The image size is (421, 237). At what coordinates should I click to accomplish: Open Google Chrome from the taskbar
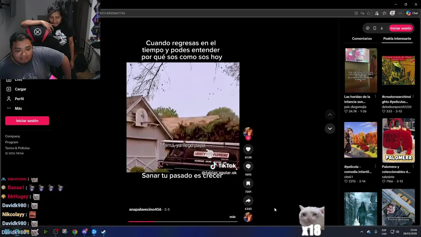pos(75,232)
